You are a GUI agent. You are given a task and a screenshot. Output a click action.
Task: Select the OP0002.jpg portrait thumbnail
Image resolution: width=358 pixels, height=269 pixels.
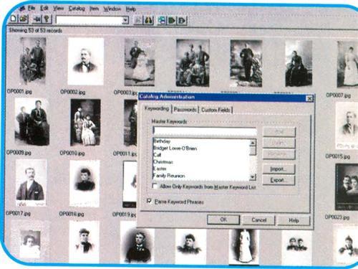pos(85,62)
